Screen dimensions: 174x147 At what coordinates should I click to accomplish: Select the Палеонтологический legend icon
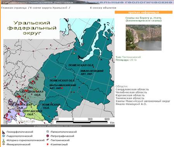pyautogui.click(x=48, y=132)
